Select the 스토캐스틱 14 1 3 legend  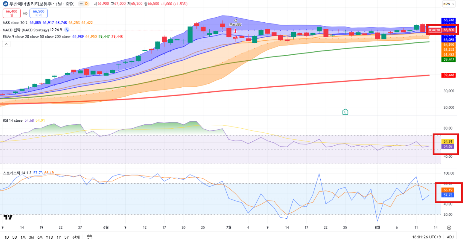(x=17, y=172)
